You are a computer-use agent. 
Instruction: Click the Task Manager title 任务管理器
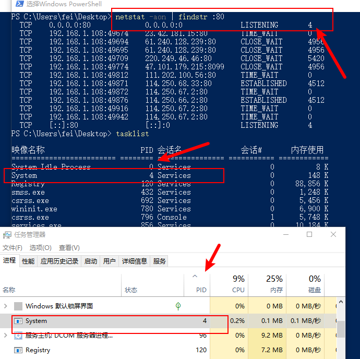pos(30,235)
